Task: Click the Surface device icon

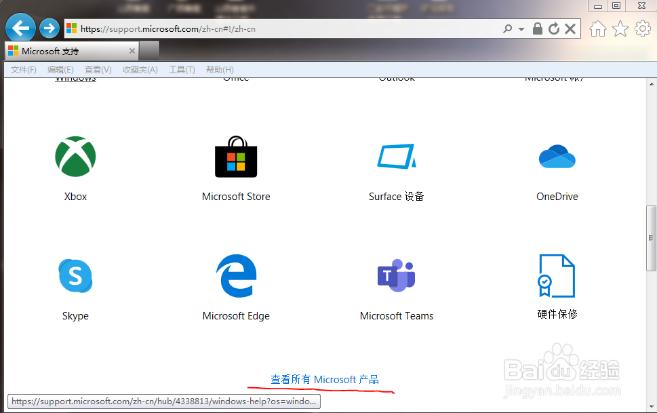Action: coord(397,157)
